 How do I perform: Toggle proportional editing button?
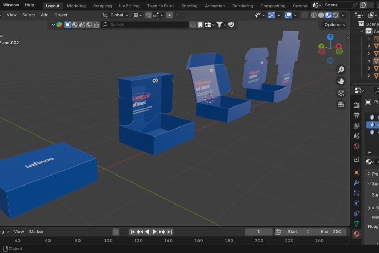169,15
